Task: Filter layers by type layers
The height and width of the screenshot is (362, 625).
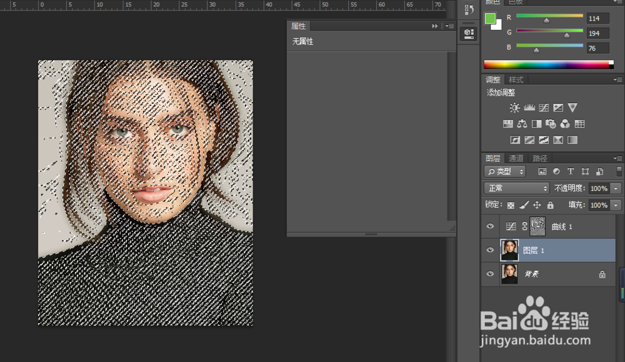Action: (x=571, y=172)
